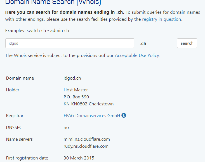Click the First registration date label

click(x=27, y=158)
